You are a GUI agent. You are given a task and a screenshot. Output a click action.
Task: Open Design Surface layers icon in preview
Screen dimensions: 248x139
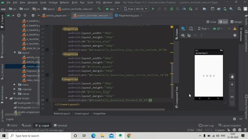coord(183,29)
